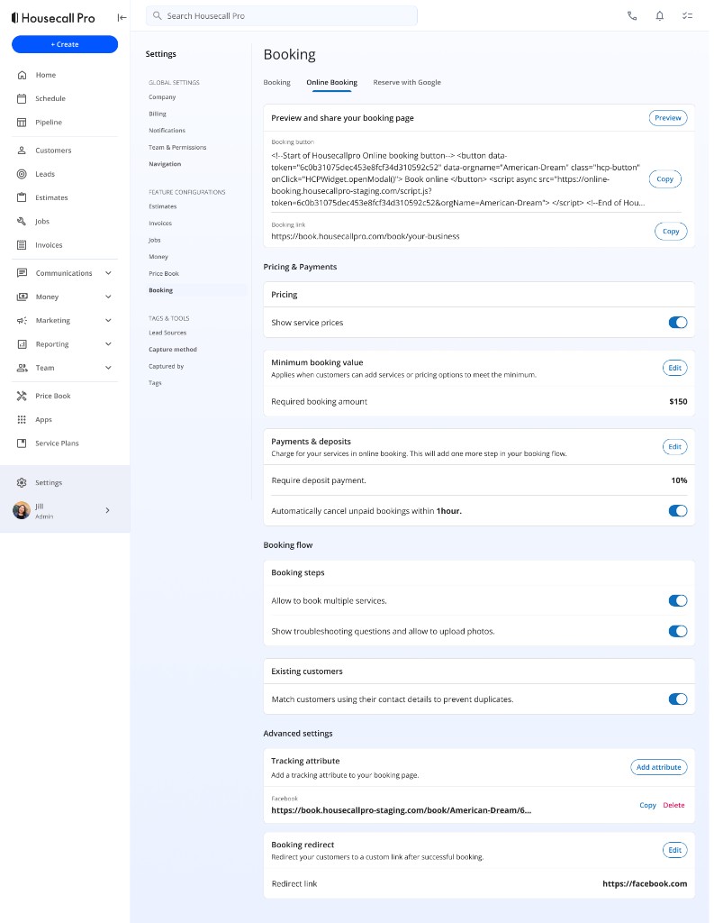Click the Home icon in sidebar
The width and height of the screenshot is (714, 923).
[22, 75]
